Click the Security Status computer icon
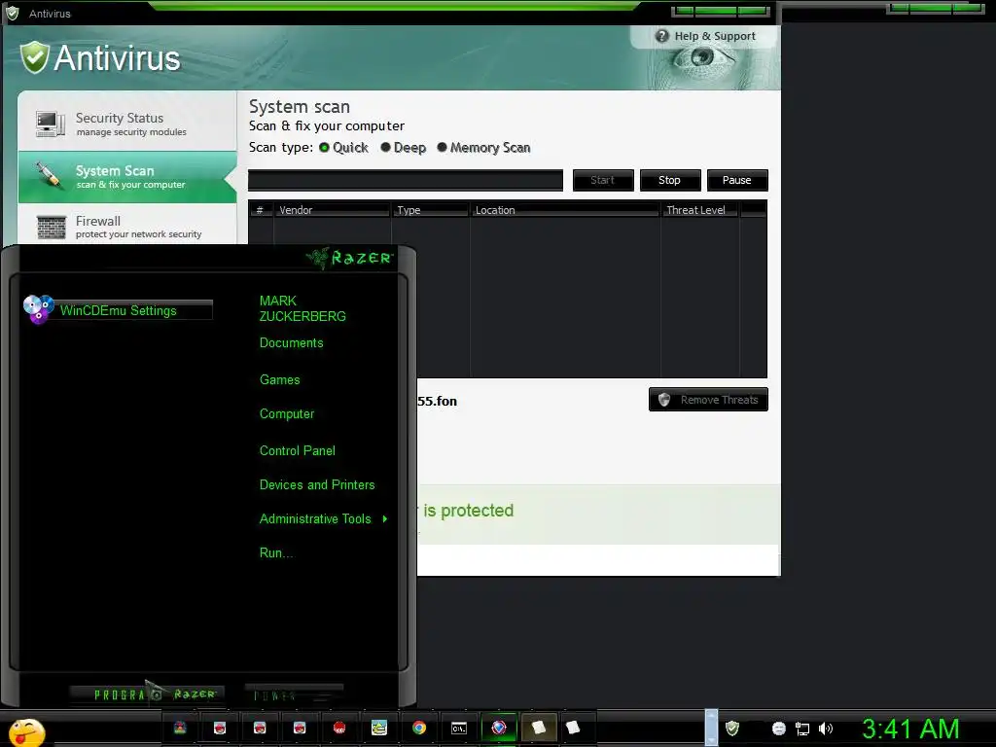This screenshot has height=747, width=996. 51,124
